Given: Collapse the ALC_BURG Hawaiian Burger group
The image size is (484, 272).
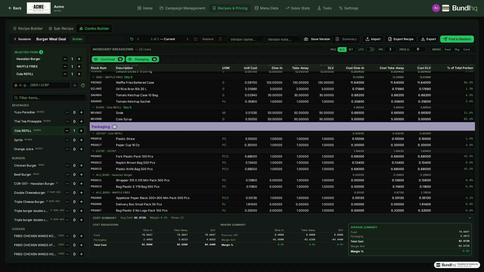Looking at the screenshot, I should [x=93, y=175].
